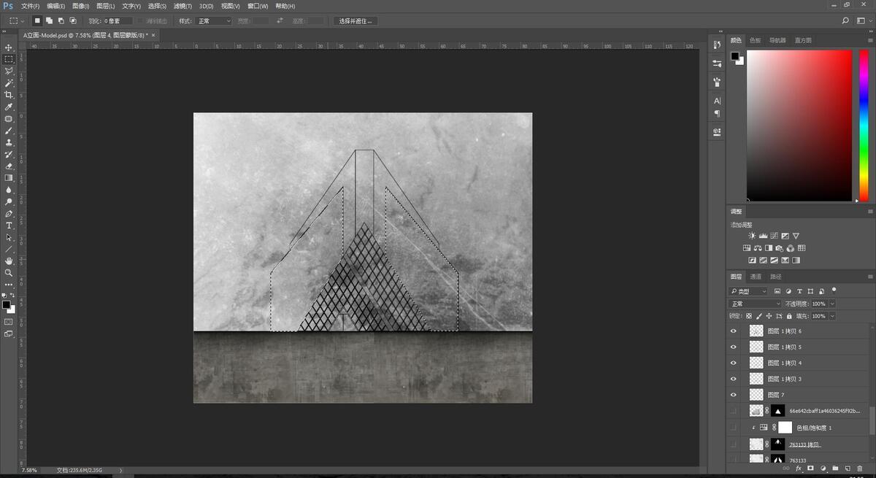Screen dimensions: 876x478
Task: Open the workspace switcher dropdown
Action: point(864,21)
